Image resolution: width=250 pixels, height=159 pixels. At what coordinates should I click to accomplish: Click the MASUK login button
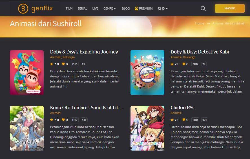pos(230,8)
